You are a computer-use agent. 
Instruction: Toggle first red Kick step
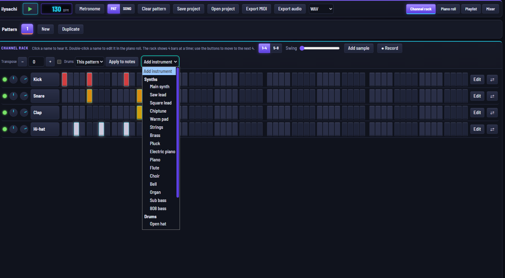pos(64,79)
